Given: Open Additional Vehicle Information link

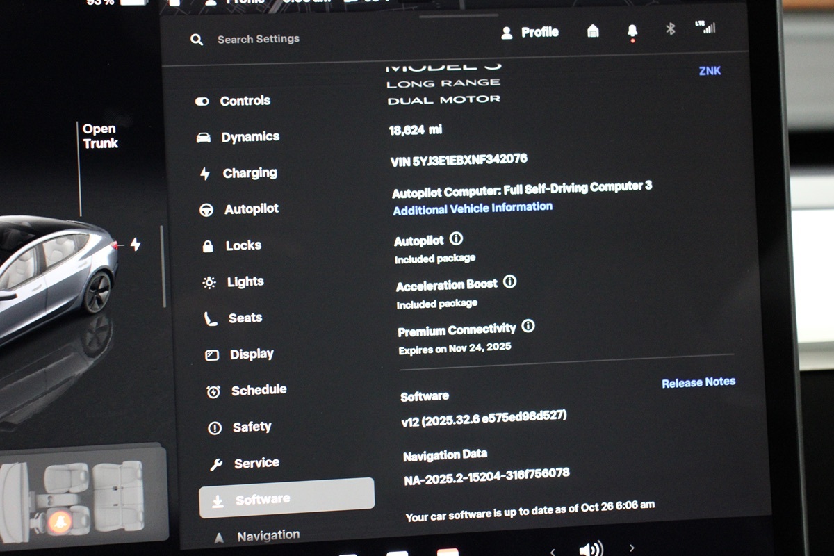Looking at the screenshot, I should pos(473,208).
